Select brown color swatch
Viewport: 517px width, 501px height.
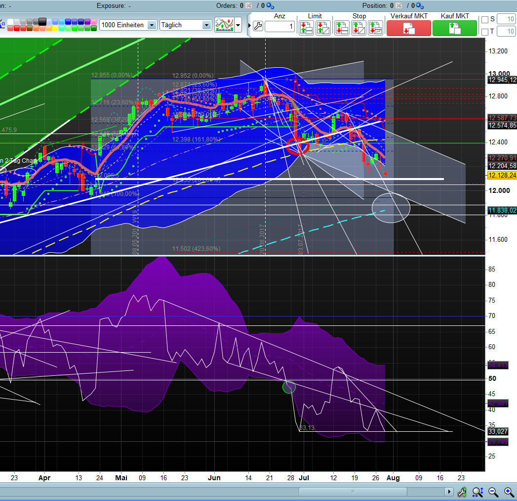[x=30, y=28]
